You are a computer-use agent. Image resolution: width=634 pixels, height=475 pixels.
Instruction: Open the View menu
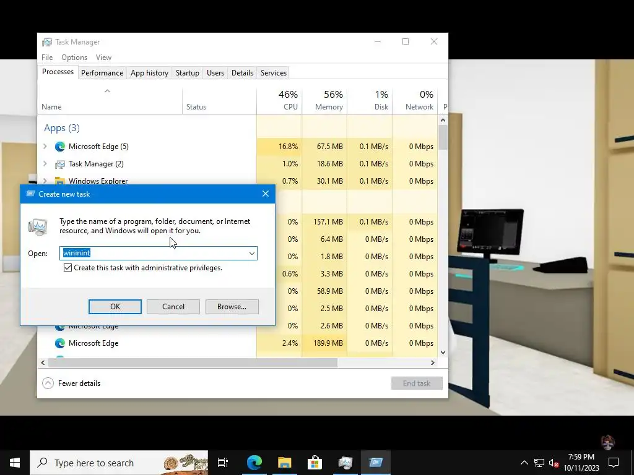(103, 58)
